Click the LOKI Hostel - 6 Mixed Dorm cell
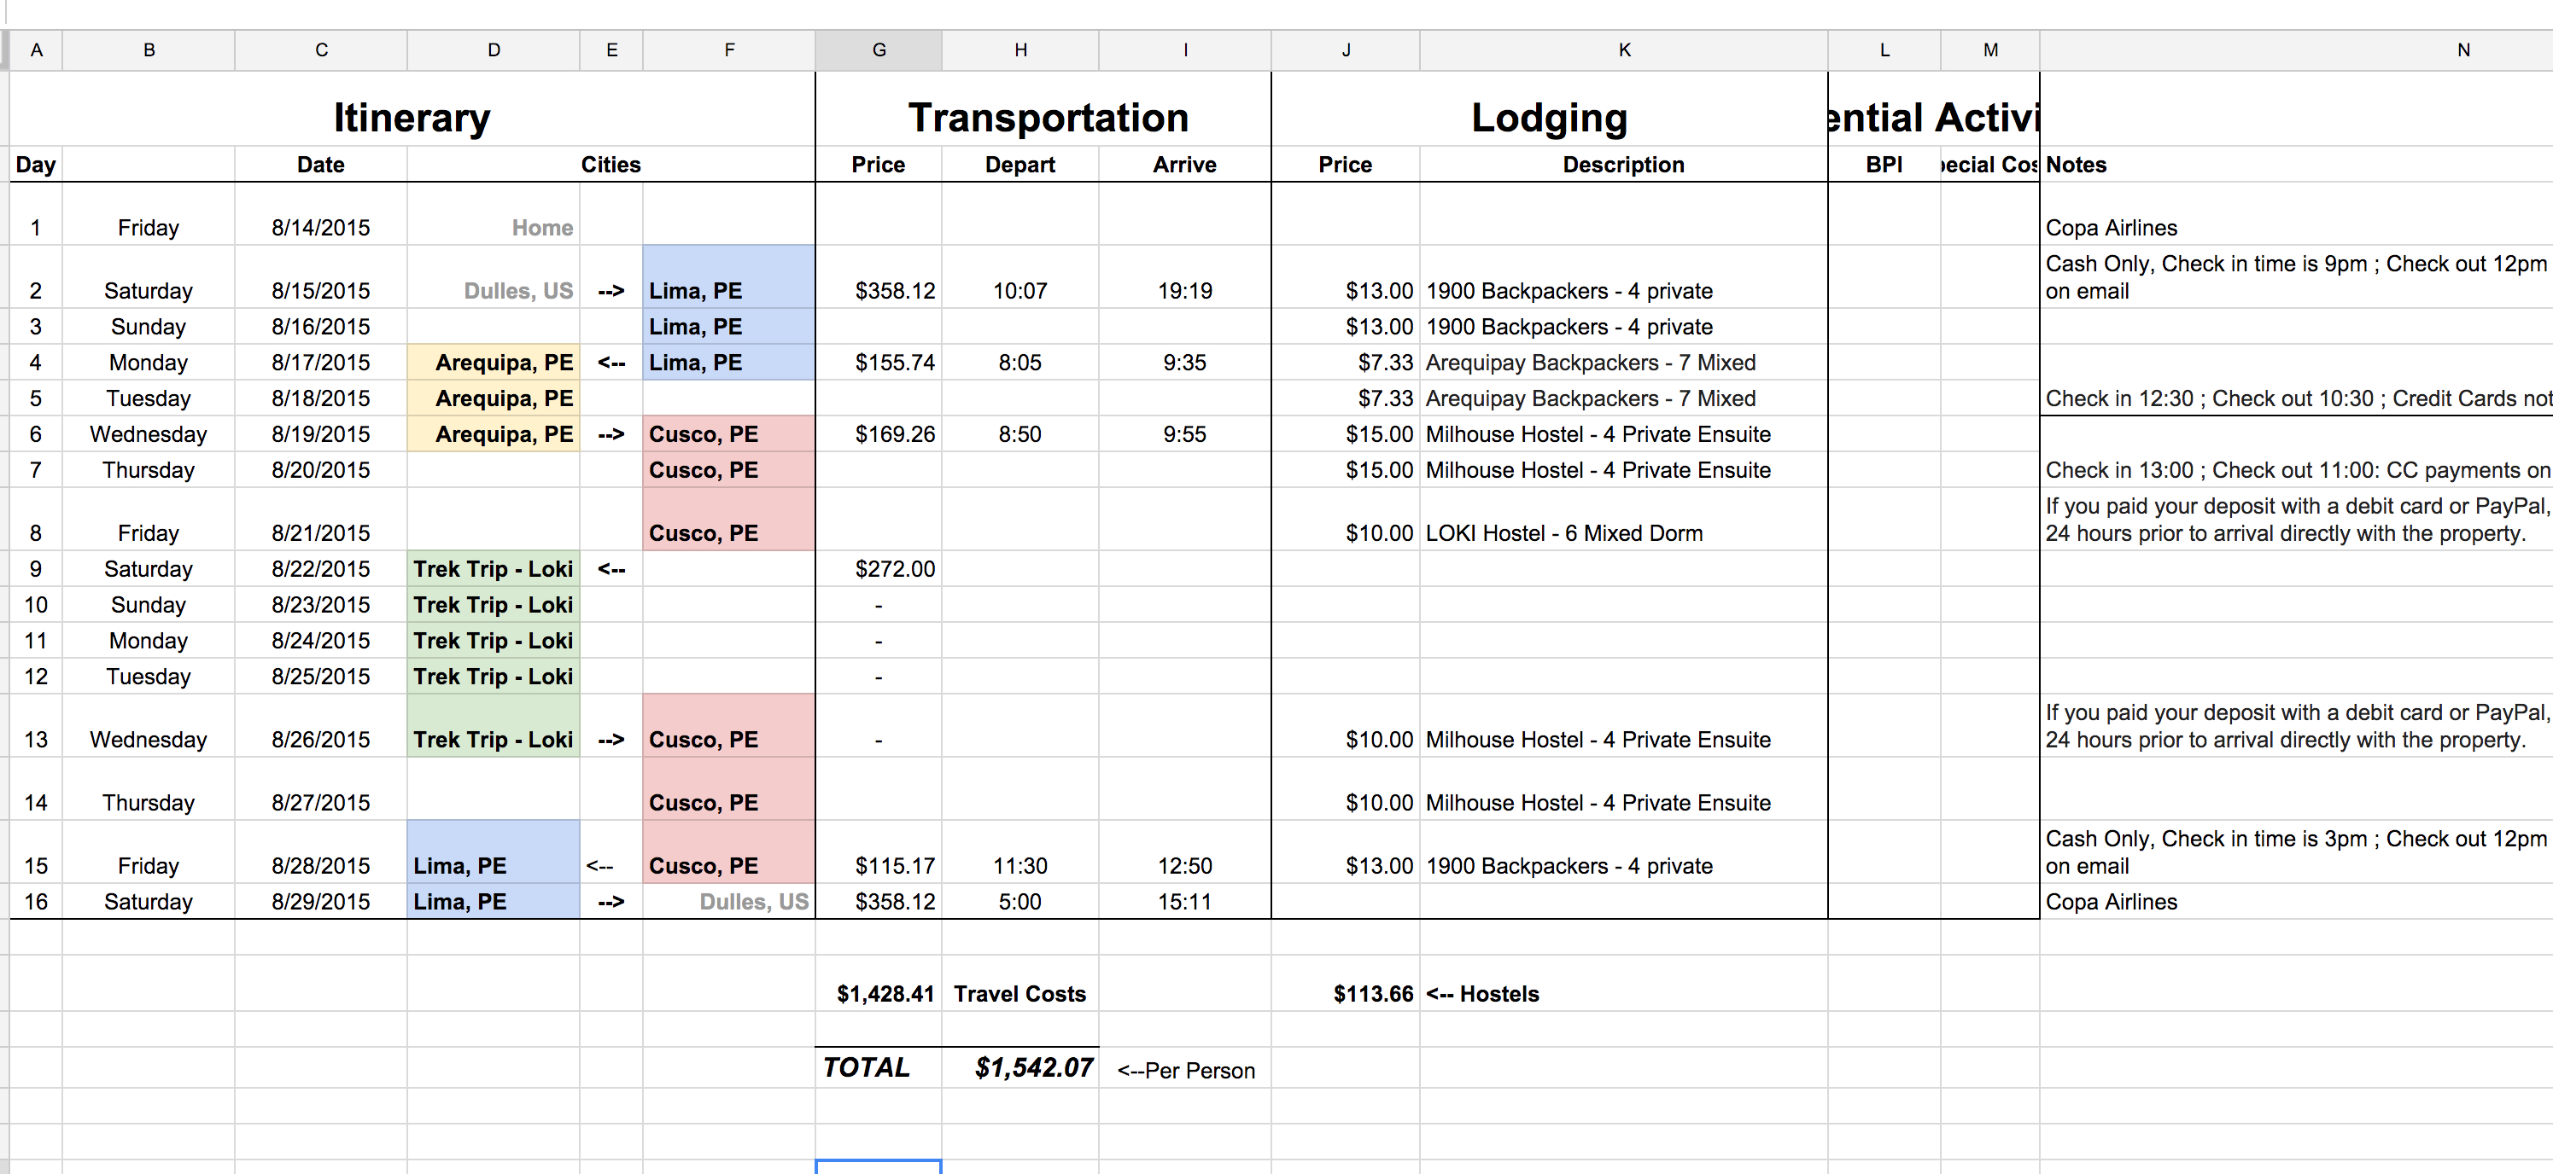 pyautogui.click(x=1563, y=533)
